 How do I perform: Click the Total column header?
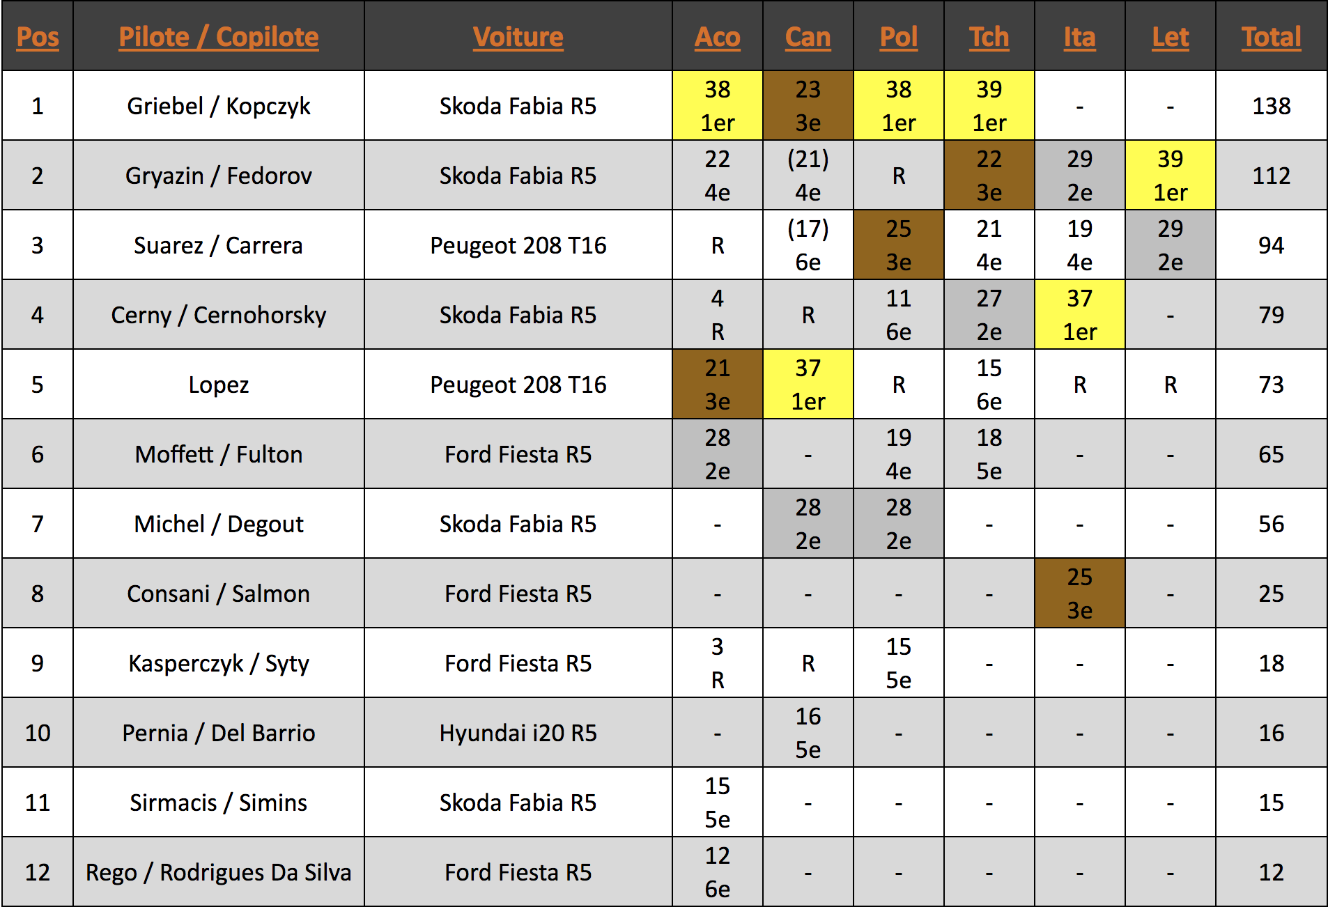[1271, 37]
